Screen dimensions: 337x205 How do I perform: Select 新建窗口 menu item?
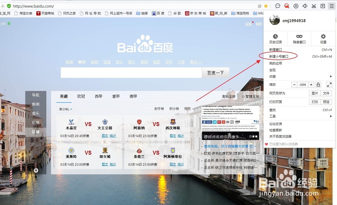tap(299, 49)
